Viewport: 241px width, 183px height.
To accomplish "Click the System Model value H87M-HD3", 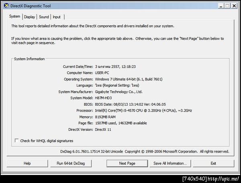I will (x=103, y=98).
